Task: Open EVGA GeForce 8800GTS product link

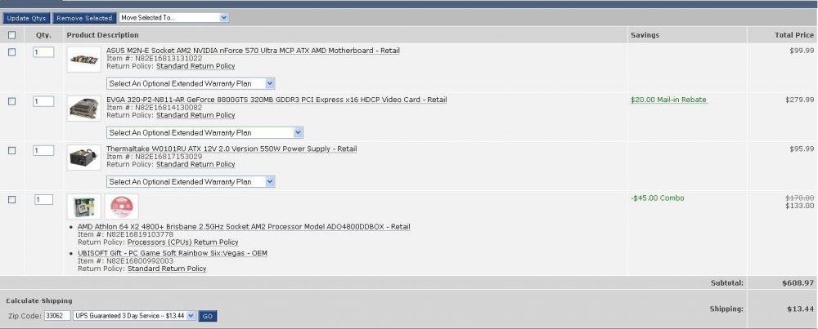Action: coord(276,100)
